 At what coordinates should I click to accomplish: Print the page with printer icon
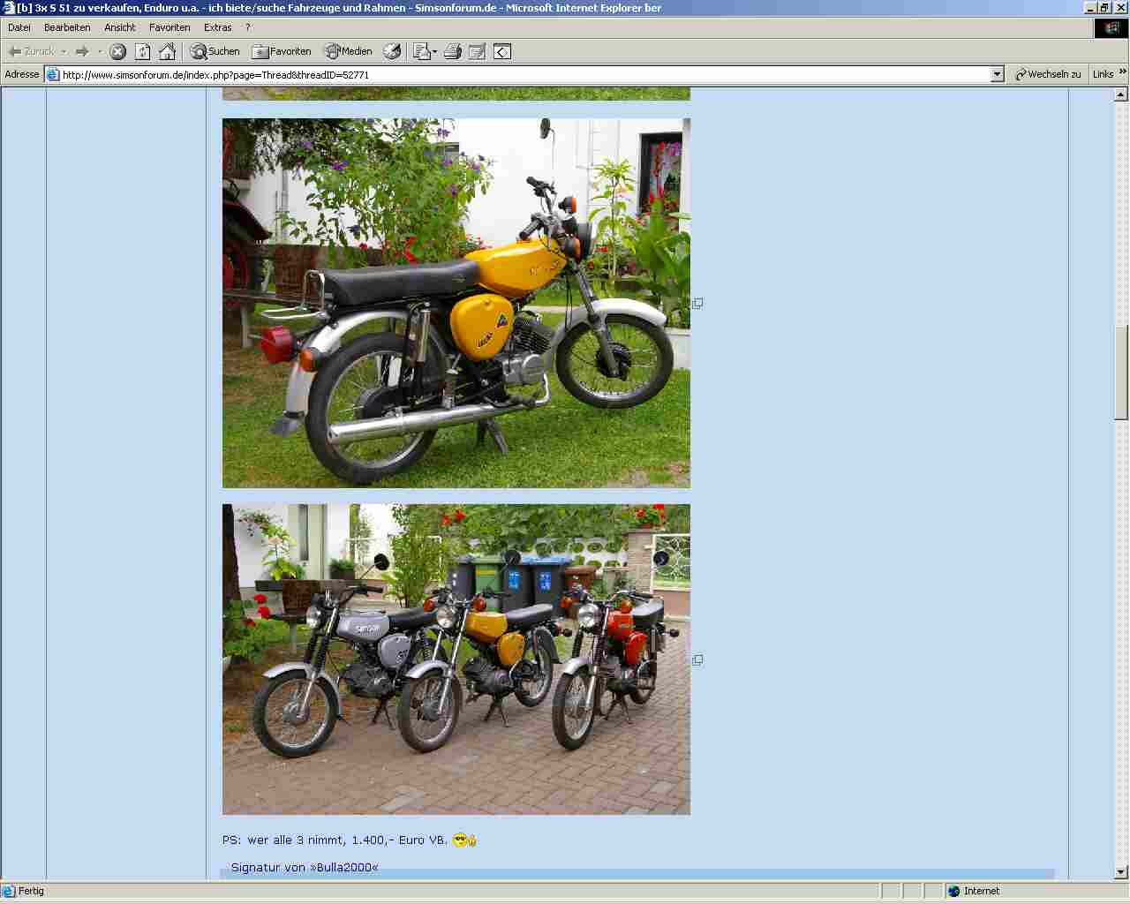(x=453, y=52)
